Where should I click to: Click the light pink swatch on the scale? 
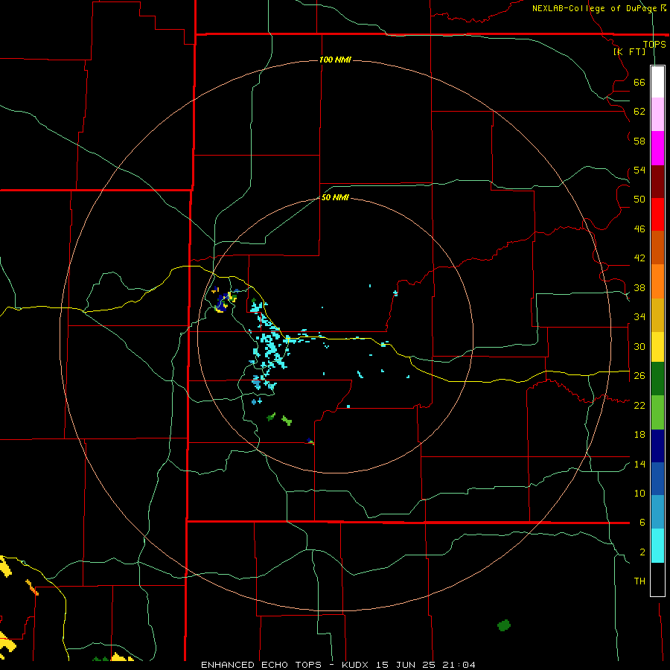click(x=657, y=115)
